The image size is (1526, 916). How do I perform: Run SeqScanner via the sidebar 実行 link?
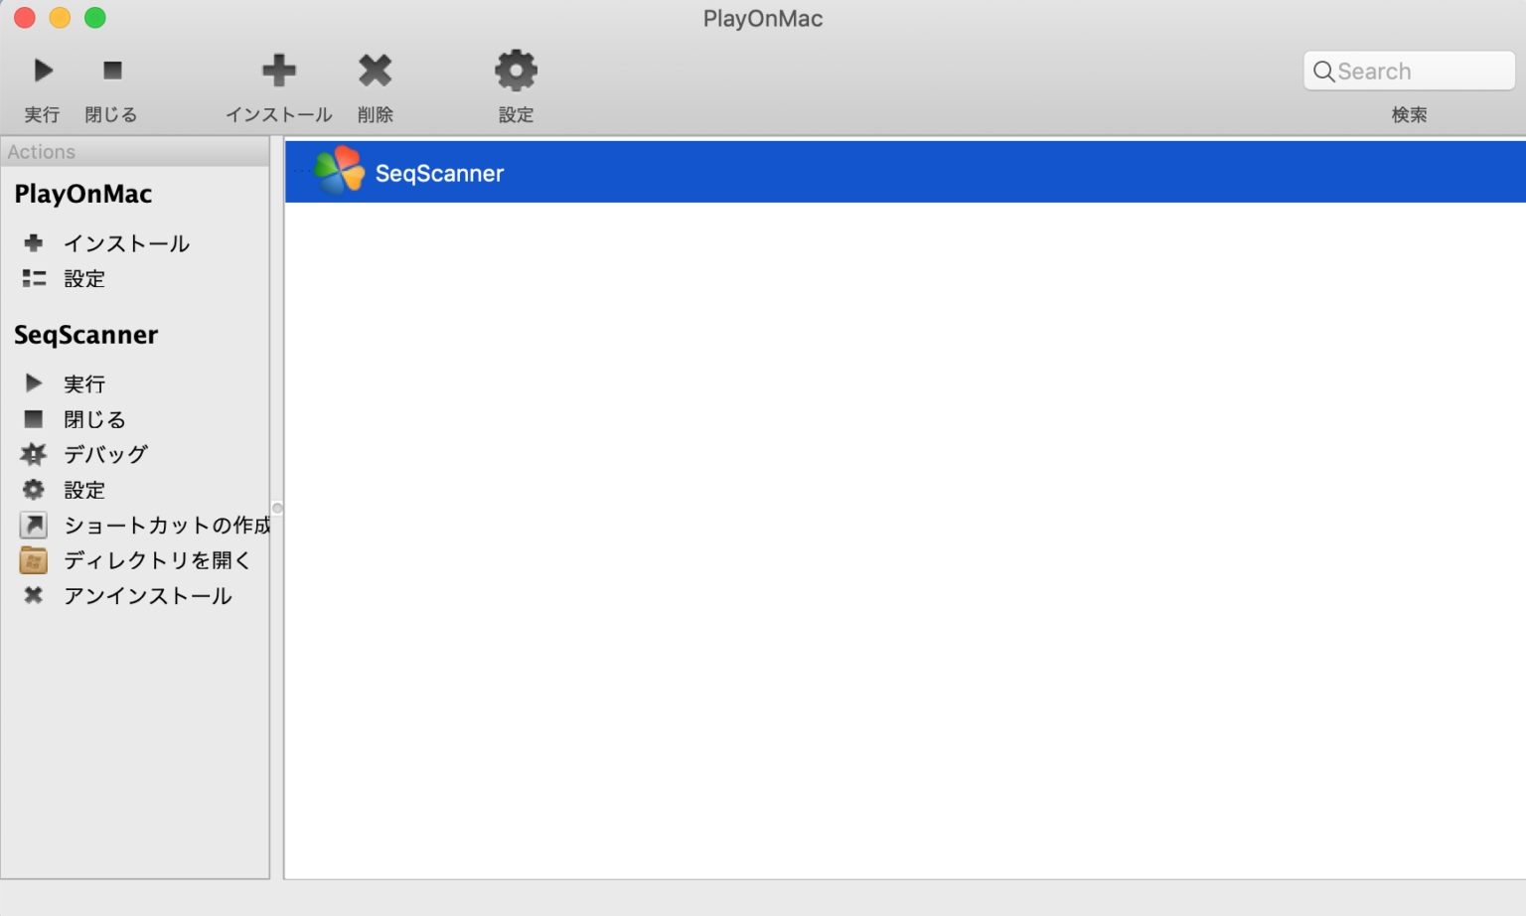[83, 382]
